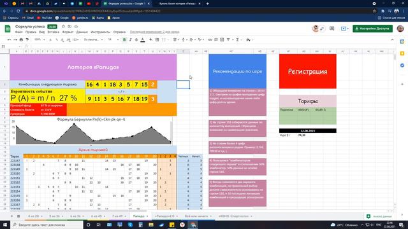Viewport: 408px width, 229px height.
Task: Open browser extensions puzzle icon
Action: coord(382,11)
